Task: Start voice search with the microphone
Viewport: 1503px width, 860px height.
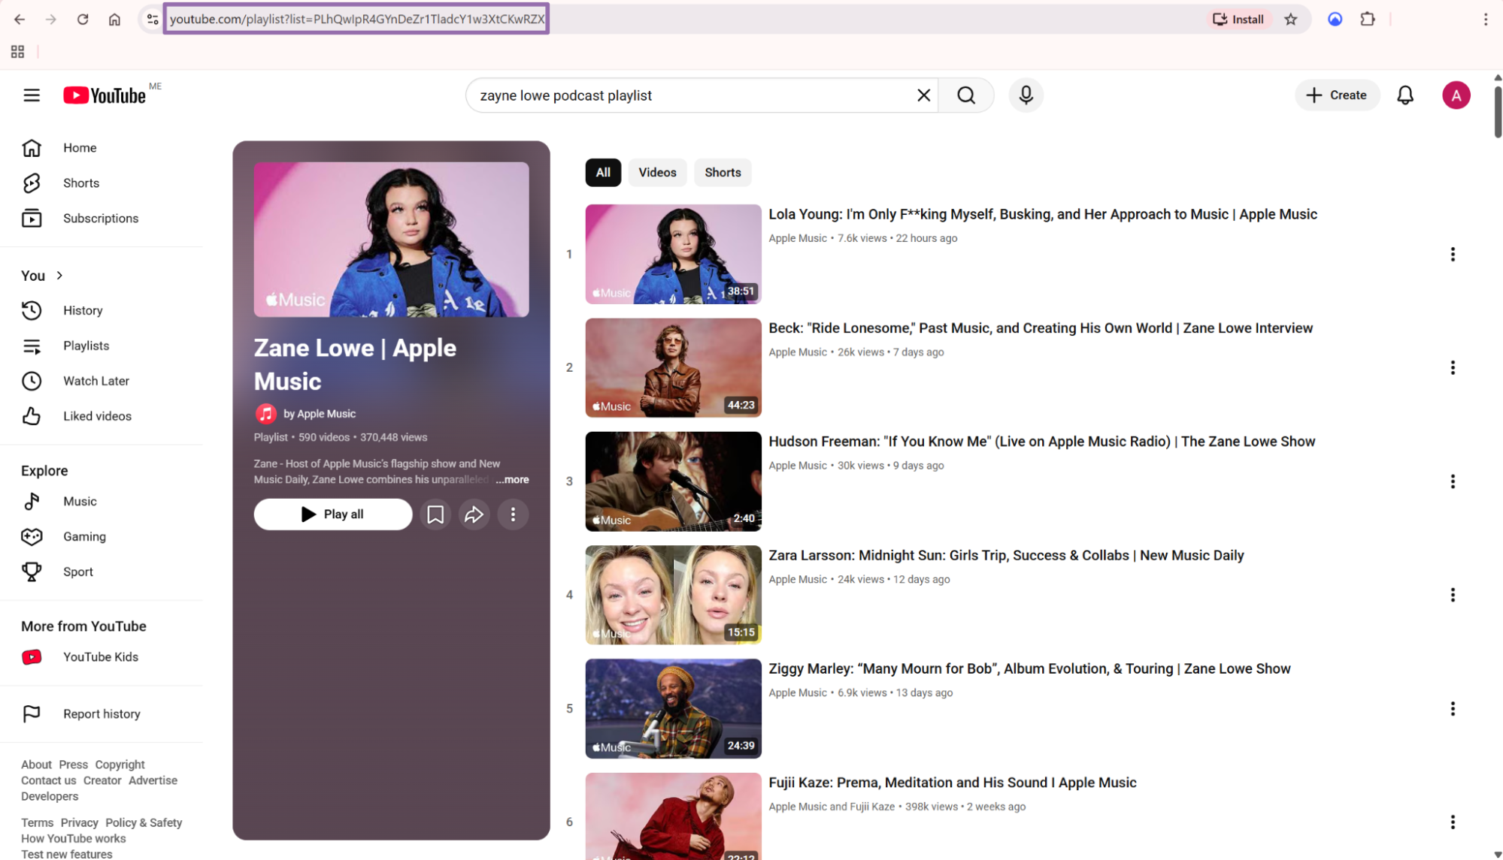Action: pos(1026,95)
